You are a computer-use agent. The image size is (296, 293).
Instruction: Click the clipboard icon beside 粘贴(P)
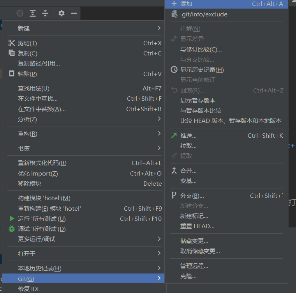(12, 73)
